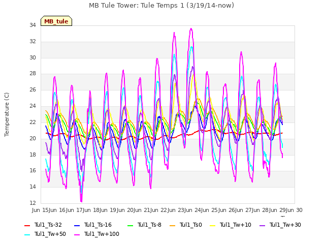Click the 18 y-axis tick label
325x244 pixels.
[x=32, y=155]
